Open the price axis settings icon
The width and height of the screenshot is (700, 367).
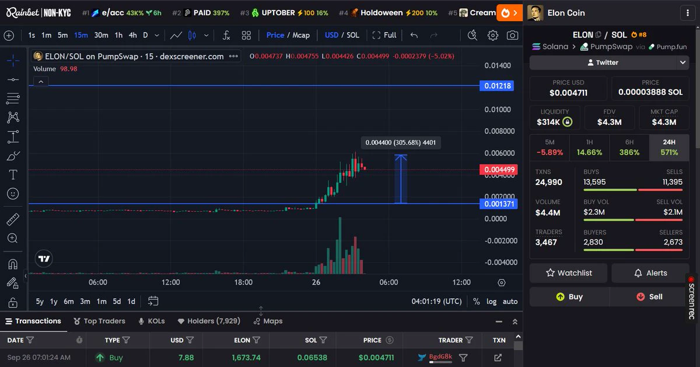coord(502,282)
